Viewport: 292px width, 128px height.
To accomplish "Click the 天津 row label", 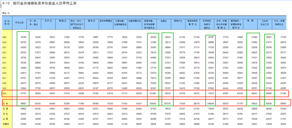I will point(5,109).
